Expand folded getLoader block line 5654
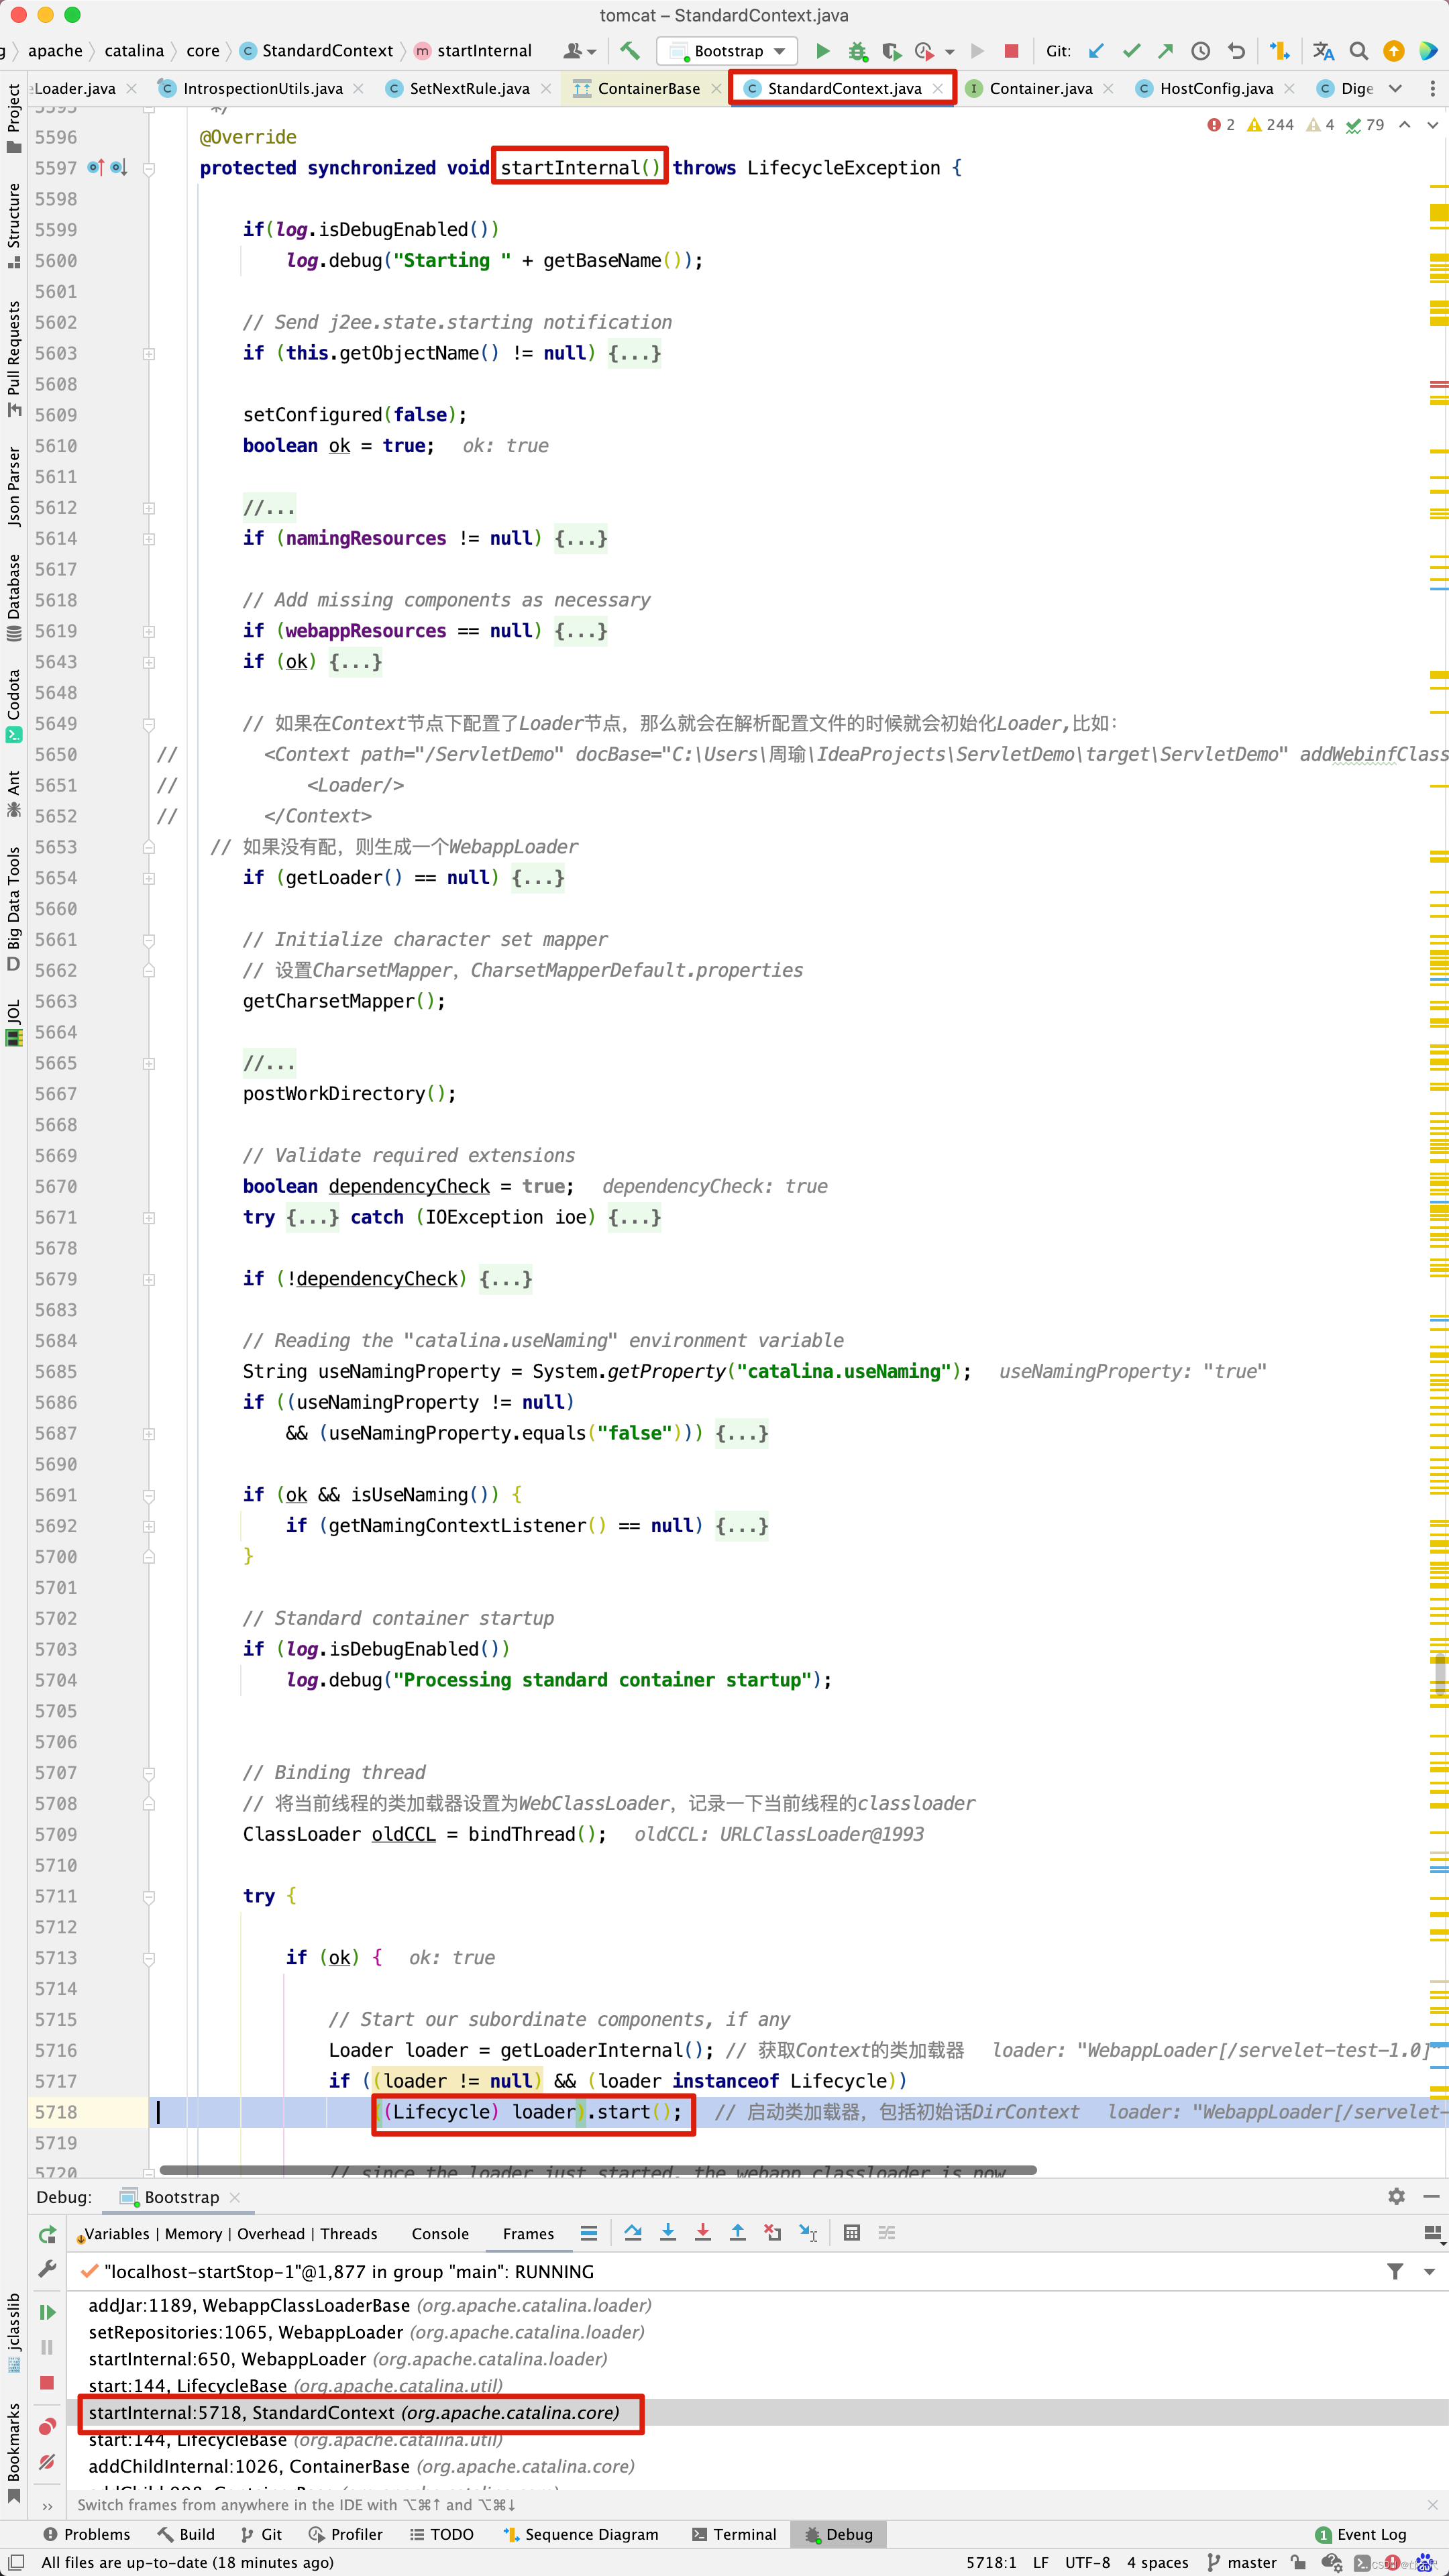This screenshot has height=2576, width=1449. pyautogui.click(x=148, y=878)
